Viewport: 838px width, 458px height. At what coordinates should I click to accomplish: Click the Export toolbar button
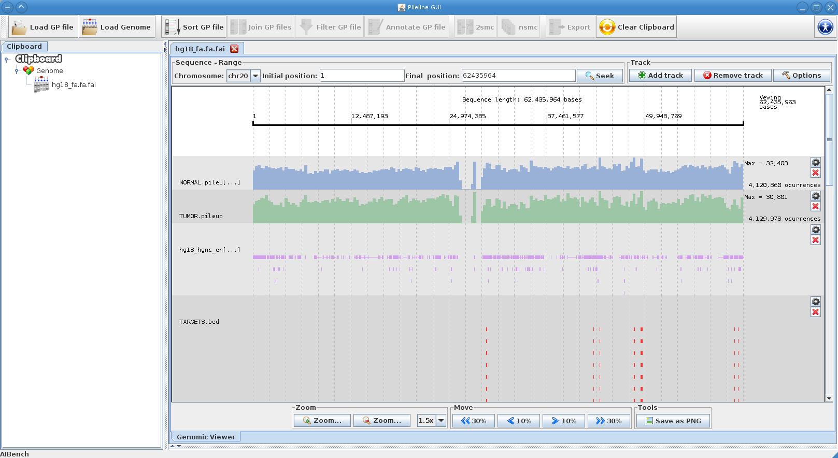570,27
